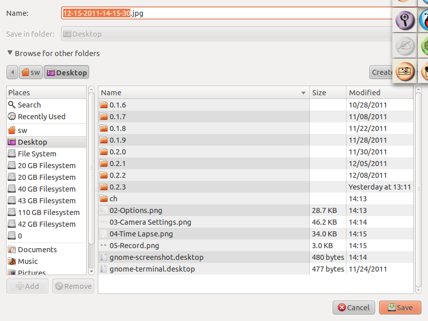Click the Create Folder button
This screenshot has width=428, height=321.
(x=381, y=72)
